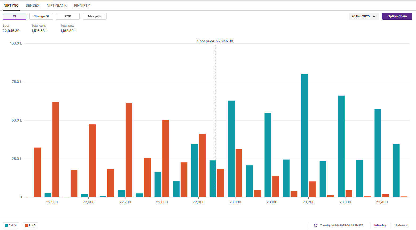Select the Max pain view

tap(95, 16)
